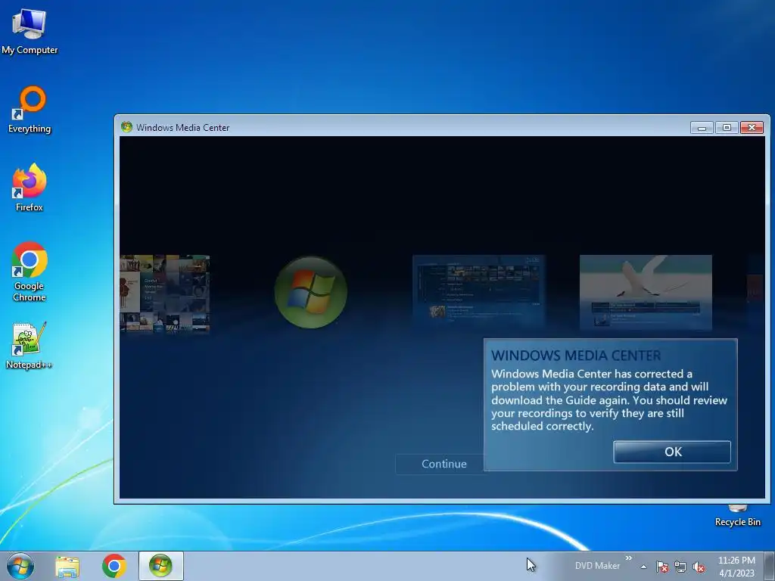The width and height of the screenshot is (775, 581).
Task: Click the muted volume tray icon
Action: [x=699, y=567]
